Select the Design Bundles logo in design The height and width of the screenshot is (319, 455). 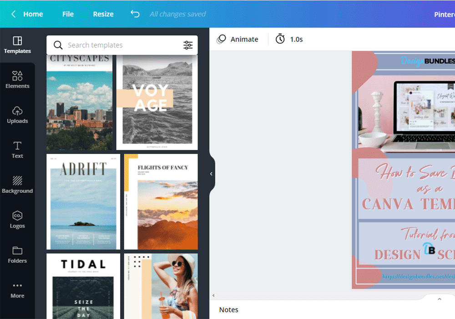pos(428,61)
